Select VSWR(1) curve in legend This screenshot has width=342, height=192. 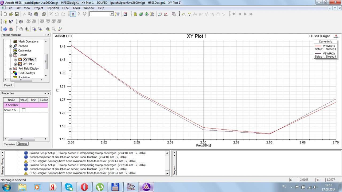tap(328, 46)
